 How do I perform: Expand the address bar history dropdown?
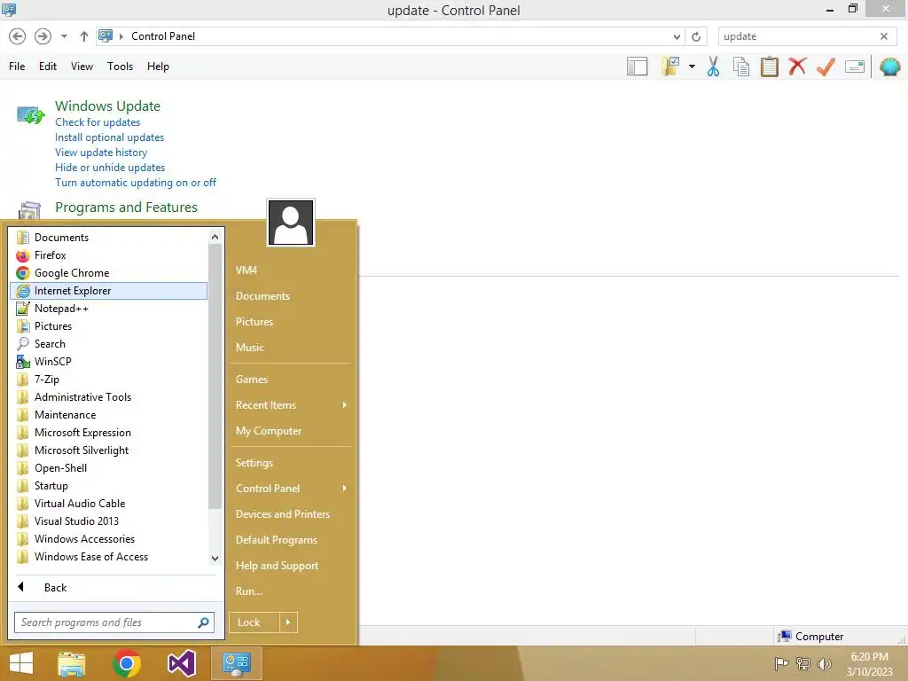click(x=677, y=36)
